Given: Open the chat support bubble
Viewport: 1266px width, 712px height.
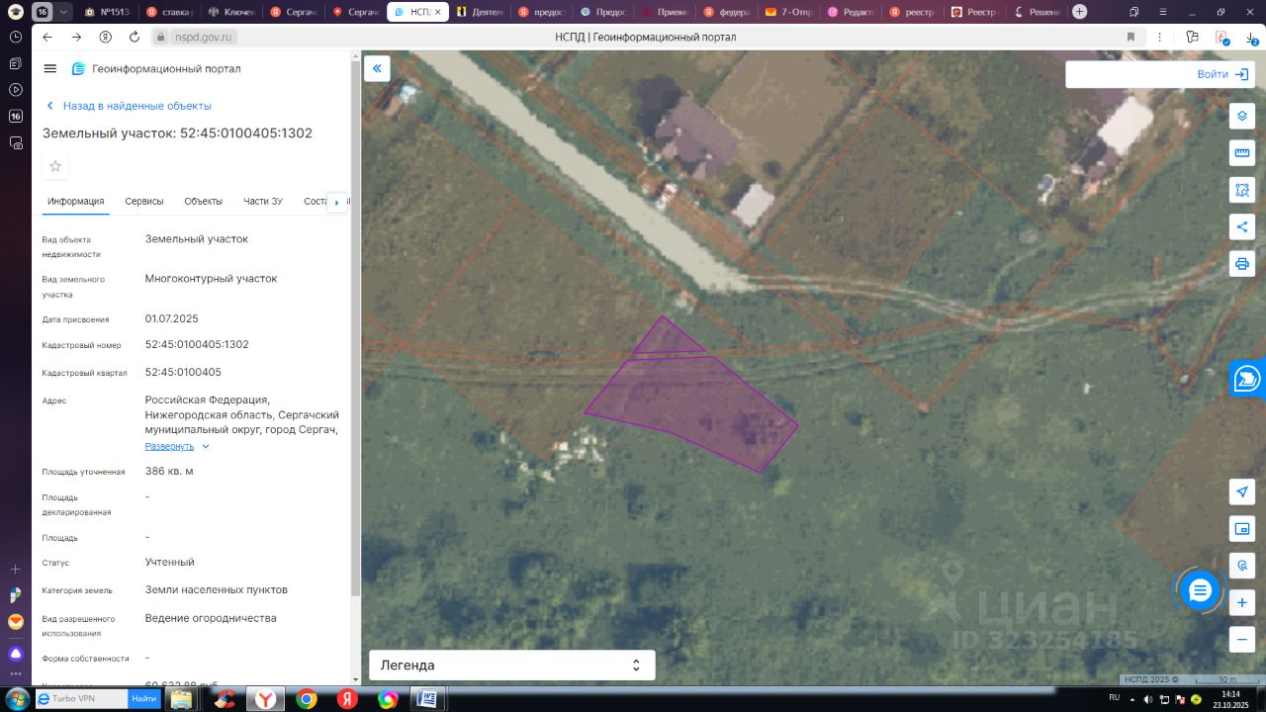Looking at the screenshot, I should [x=1200, y=590].
